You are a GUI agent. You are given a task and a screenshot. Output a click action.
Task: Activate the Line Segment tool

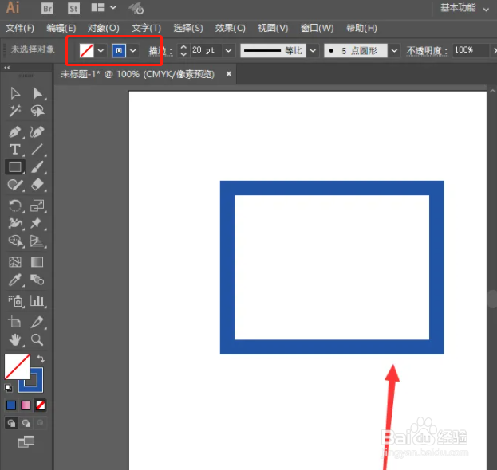coord(37,150)
